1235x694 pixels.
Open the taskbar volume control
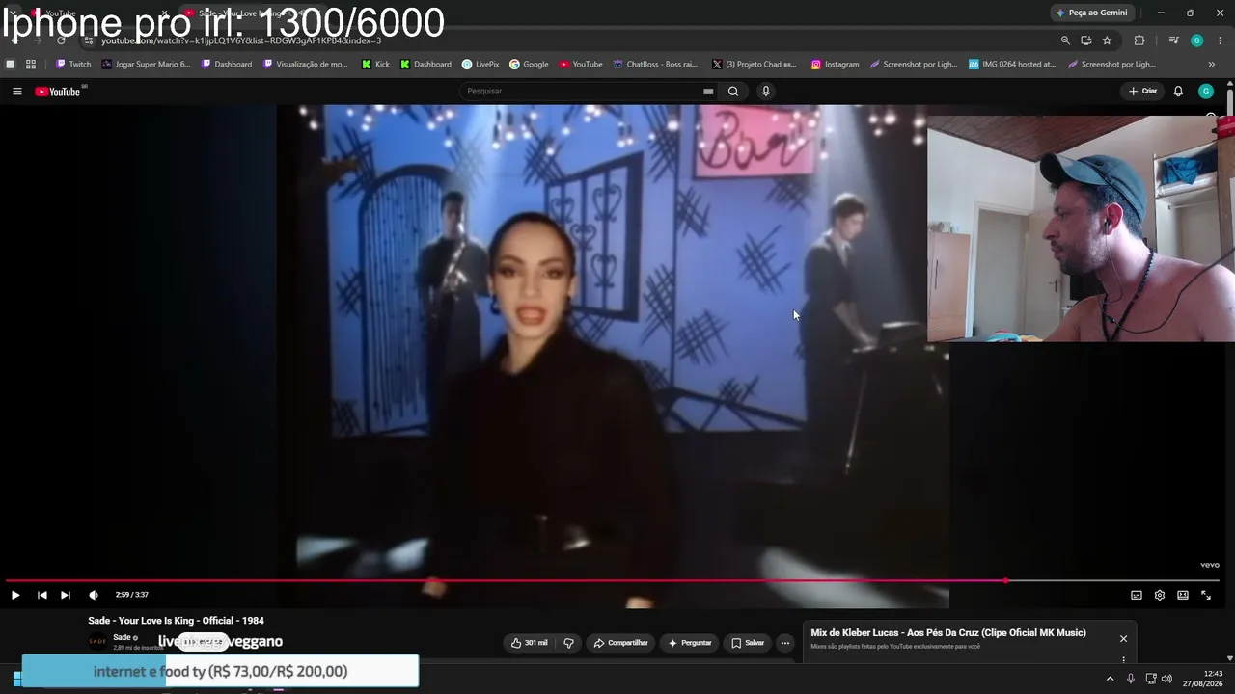1167,679
